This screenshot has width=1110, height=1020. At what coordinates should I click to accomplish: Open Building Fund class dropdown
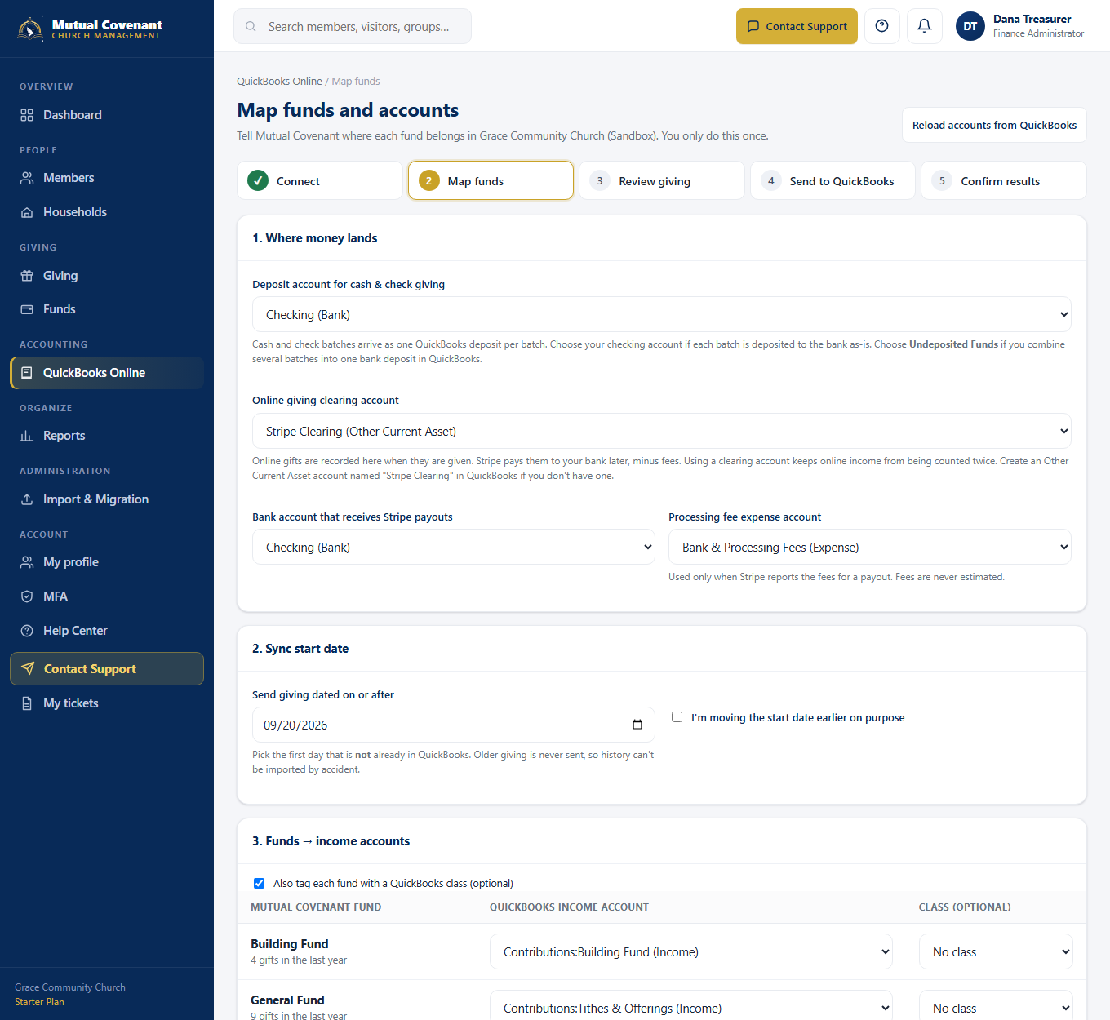pyautogui.click(x=996, y=952)
